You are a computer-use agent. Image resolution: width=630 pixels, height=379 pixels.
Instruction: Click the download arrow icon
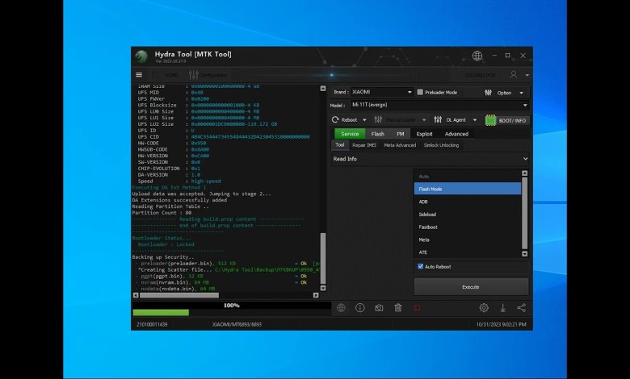coord(502,308)
